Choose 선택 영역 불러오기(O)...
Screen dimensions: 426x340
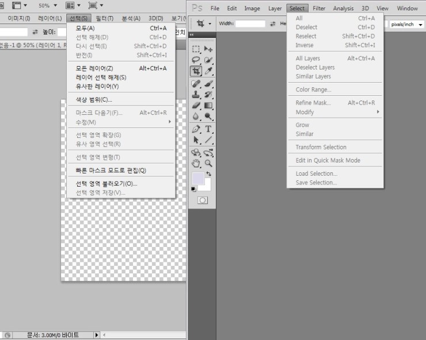[x=121, y=184]
